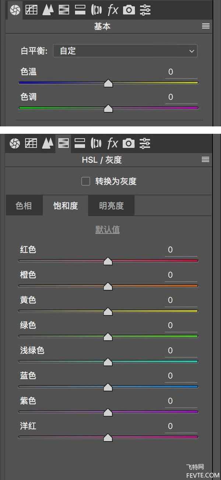This screenshot has width=221, height=480.
Task: Open the fx effects panel icon
Action: [113, 10]
